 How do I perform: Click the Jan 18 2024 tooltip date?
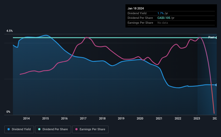(x=136, y=8)
